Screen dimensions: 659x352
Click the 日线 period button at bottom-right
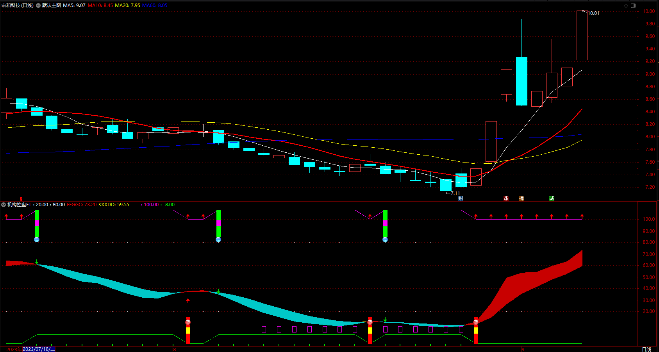(646, 349)
